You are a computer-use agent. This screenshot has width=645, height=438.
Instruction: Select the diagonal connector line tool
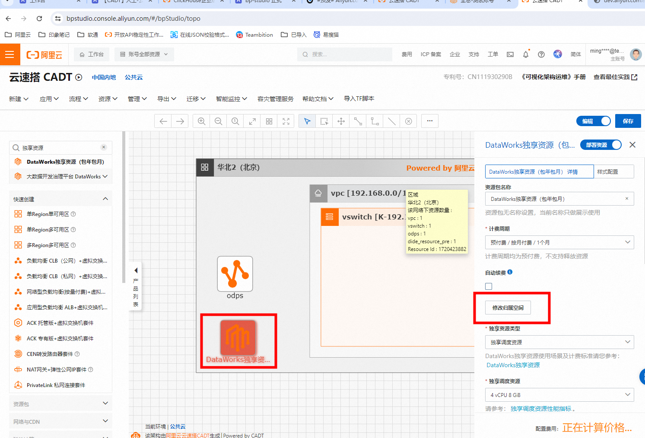tap(358, 121)
